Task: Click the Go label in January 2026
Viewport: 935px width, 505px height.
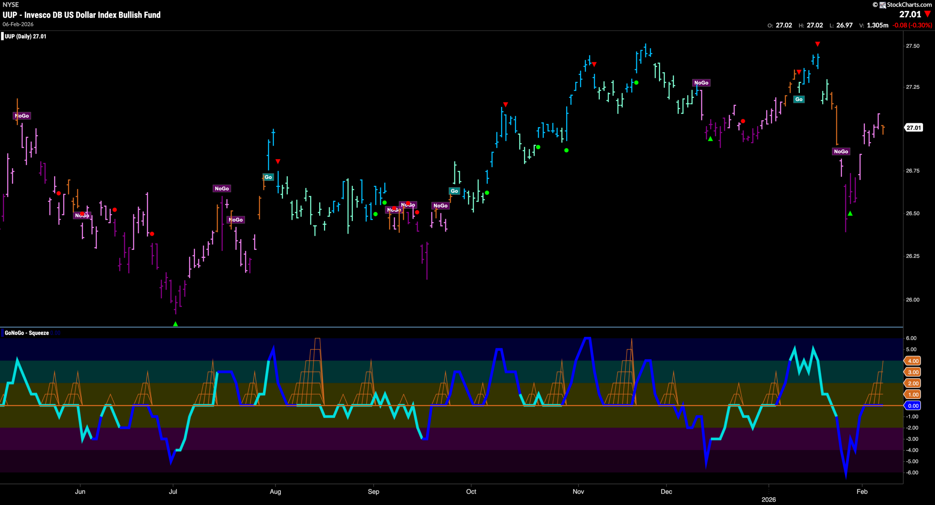Action: pos(799,99)
